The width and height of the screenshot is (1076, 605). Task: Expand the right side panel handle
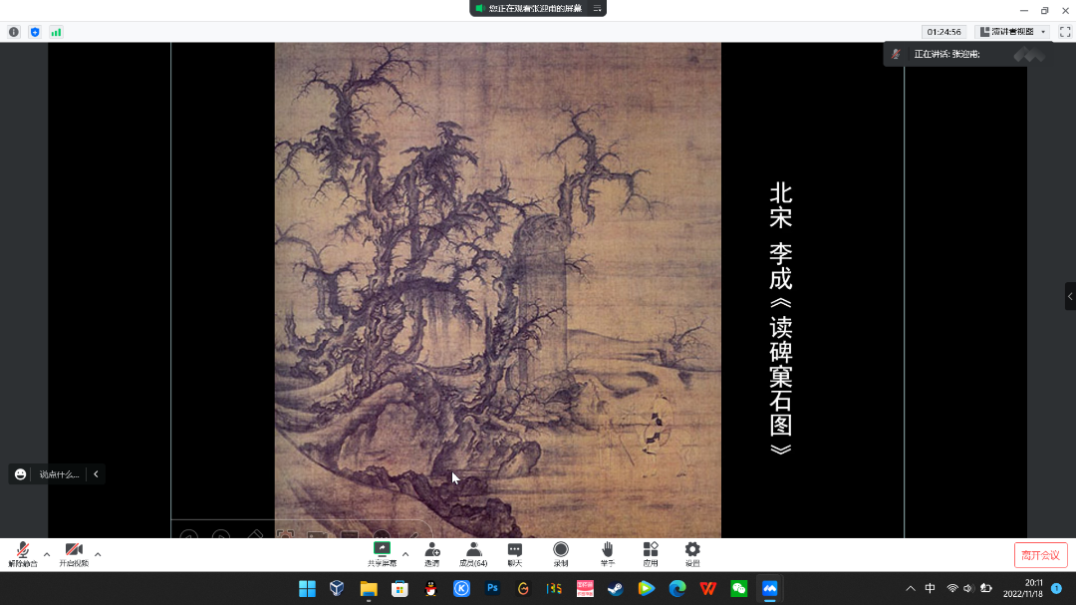(x=1070, y=296)
